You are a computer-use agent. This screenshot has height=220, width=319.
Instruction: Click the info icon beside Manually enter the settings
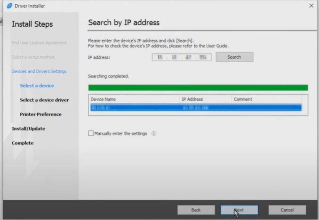point(154,134)
